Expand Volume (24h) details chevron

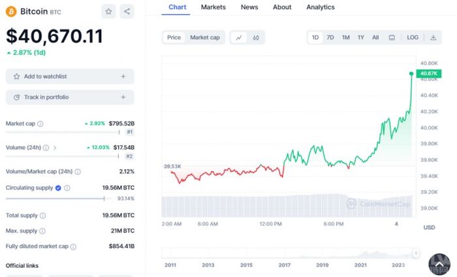point(55,148)
